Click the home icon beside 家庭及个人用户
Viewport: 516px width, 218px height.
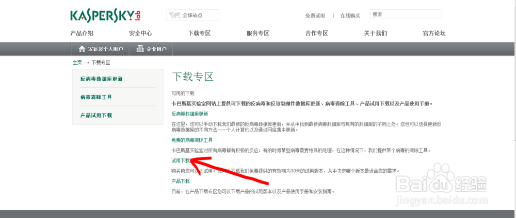[82, 49]
